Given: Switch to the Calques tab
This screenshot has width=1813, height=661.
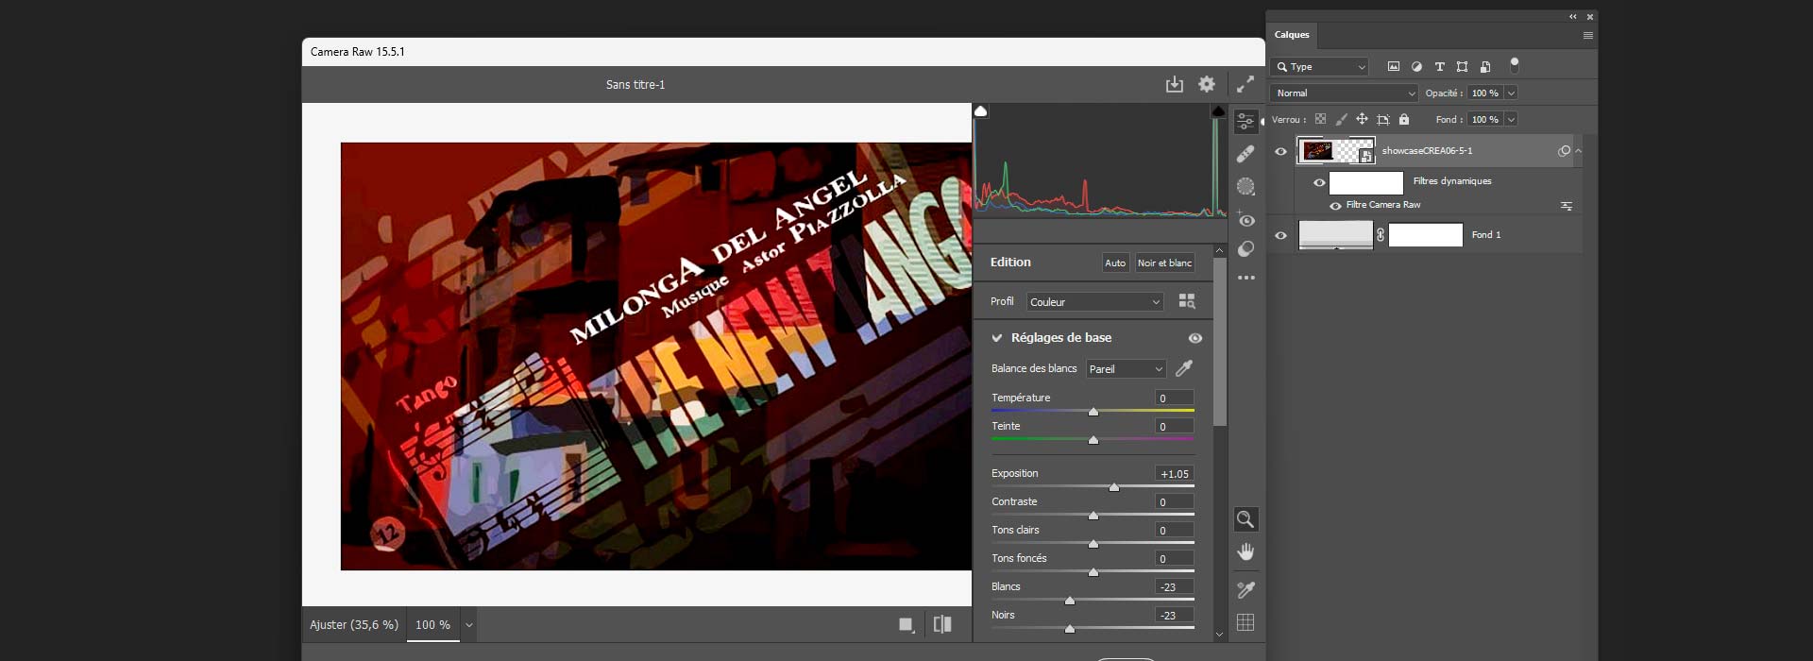Looking at the screenshot, I should (1292, 35).
